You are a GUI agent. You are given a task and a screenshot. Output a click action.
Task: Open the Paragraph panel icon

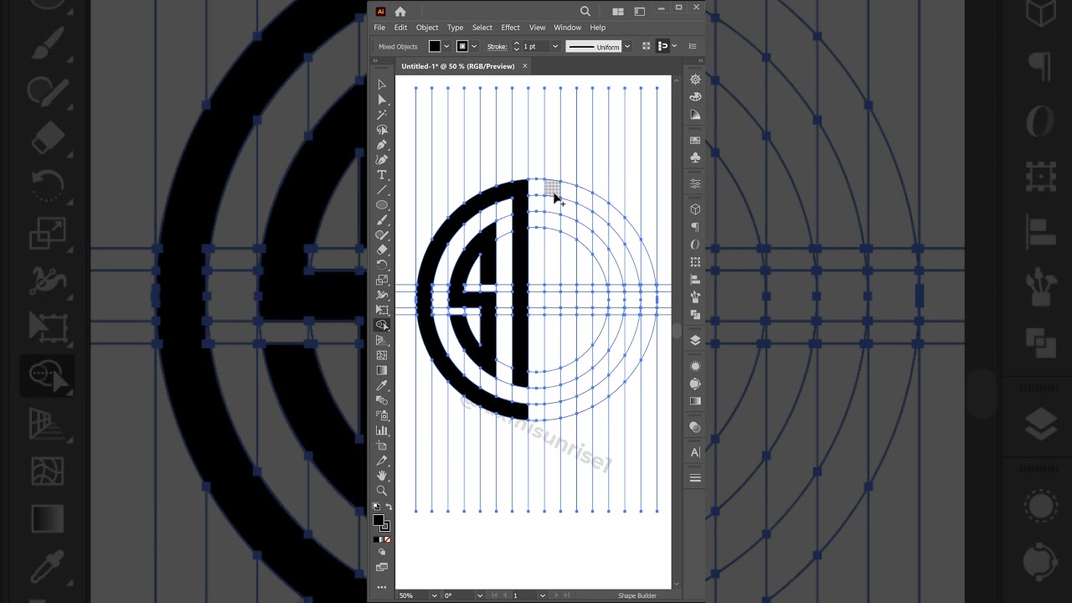pyautogui.click(x=695, y=227)
